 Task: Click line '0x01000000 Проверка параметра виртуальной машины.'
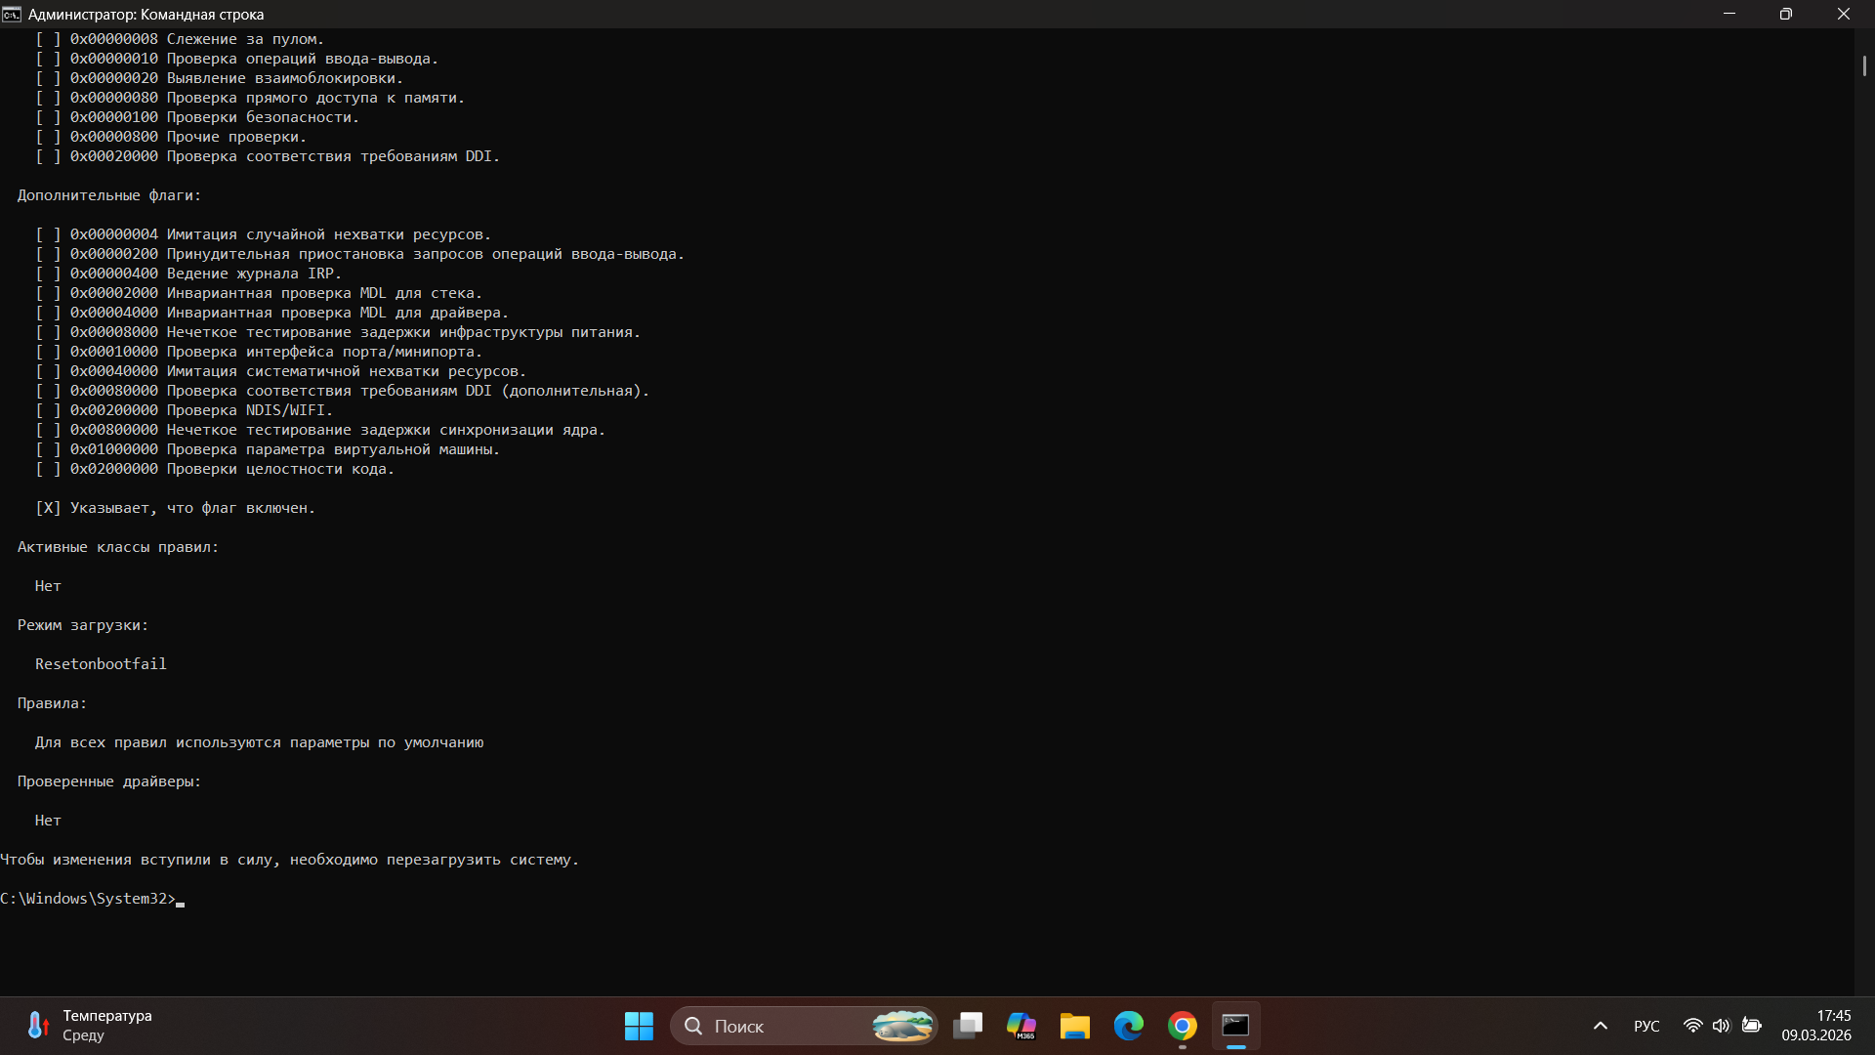pyautogui.click(x=285, y=449)
